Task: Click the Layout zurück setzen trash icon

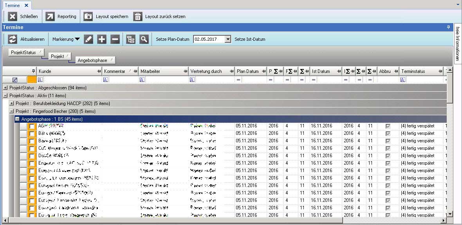Action: [x=138, y=16]
